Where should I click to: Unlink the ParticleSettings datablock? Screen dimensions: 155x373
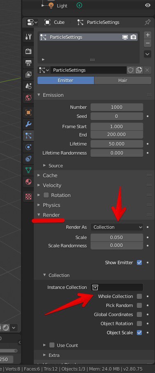click(148, 70)
